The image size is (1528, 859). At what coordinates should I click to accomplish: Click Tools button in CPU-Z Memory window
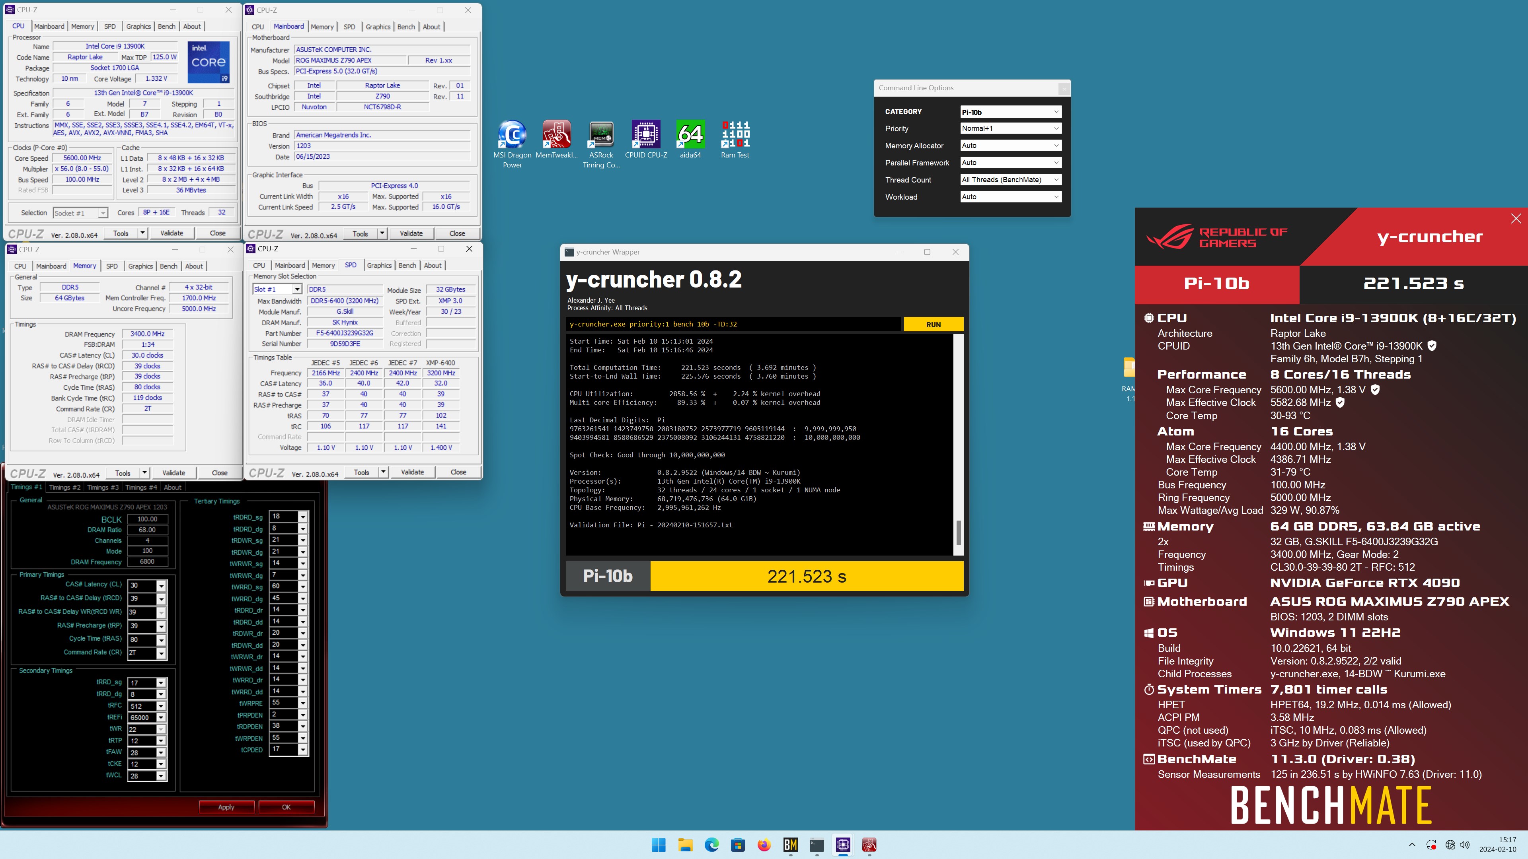tap(123, 473)
